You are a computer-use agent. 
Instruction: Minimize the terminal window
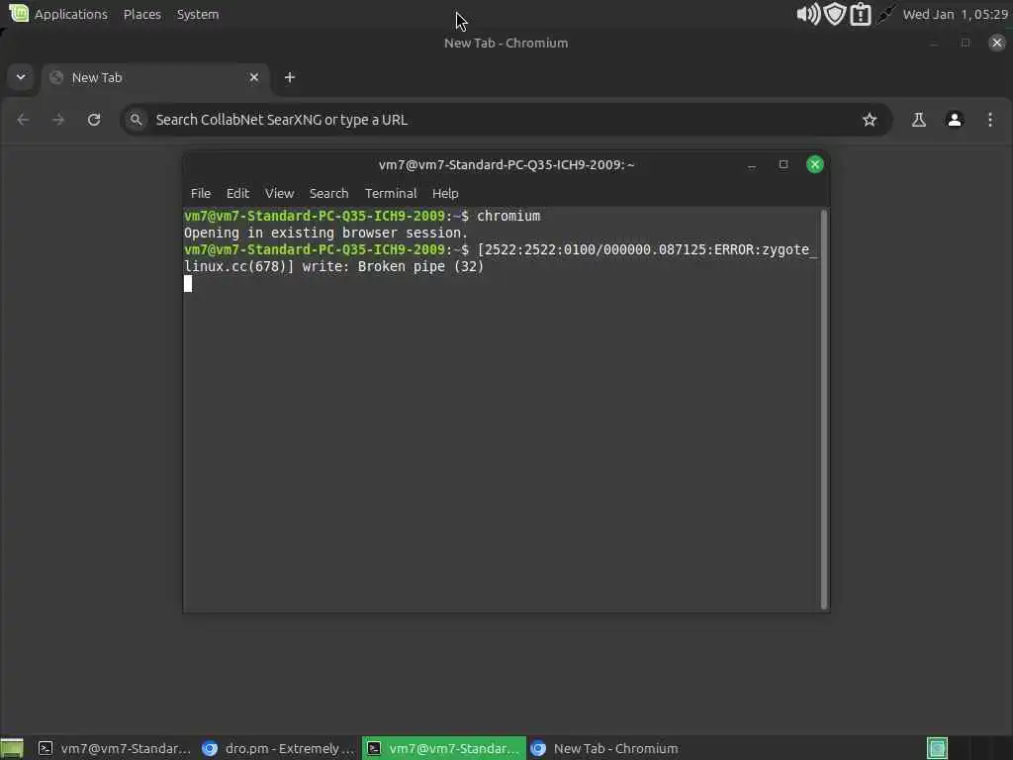752,165
